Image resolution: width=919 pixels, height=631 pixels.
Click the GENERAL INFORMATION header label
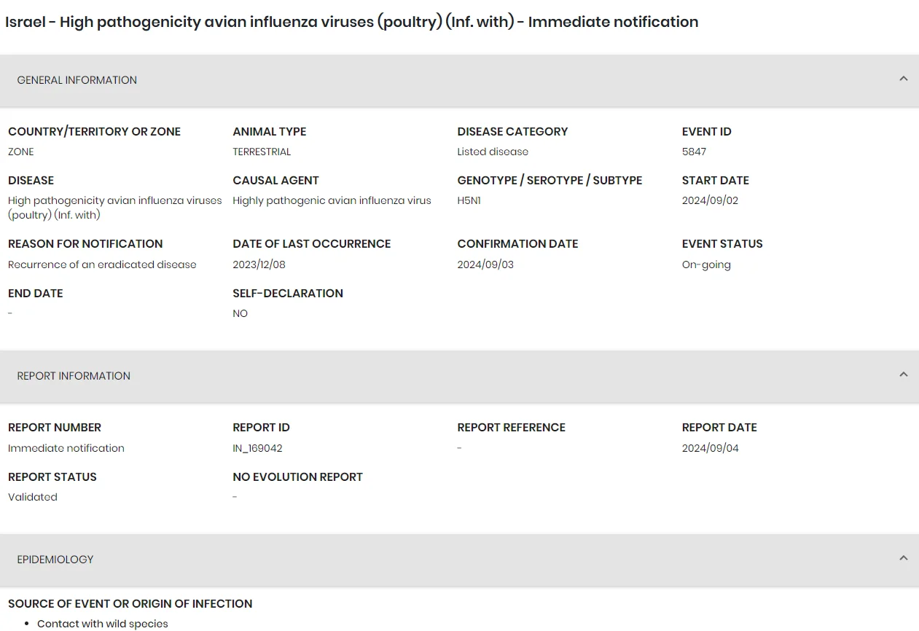[x=77, y=80]
